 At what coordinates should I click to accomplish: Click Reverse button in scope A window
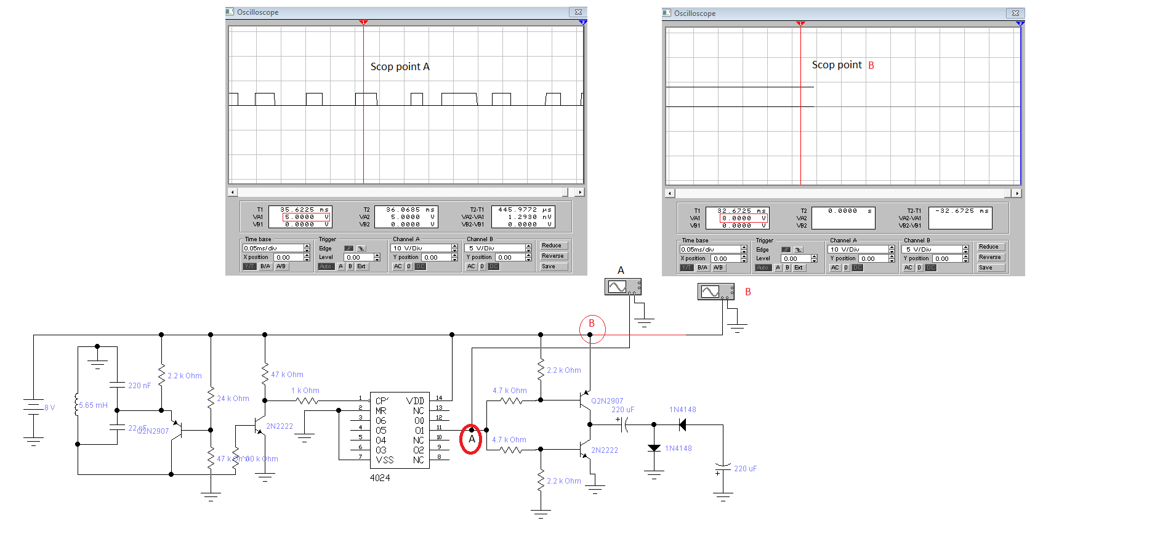pyautogui.click(x=554, y=256)
